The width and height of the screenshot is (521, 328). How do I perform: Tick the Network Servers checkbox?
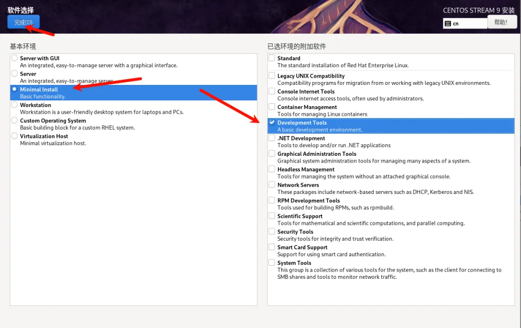[x=272, y=185]
